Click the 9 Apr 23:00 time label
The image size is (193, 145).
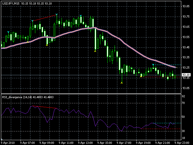coord(182,143)
